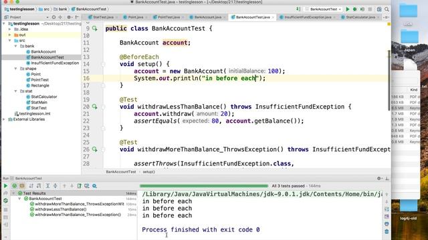Open Run panel settings gear

379,178
